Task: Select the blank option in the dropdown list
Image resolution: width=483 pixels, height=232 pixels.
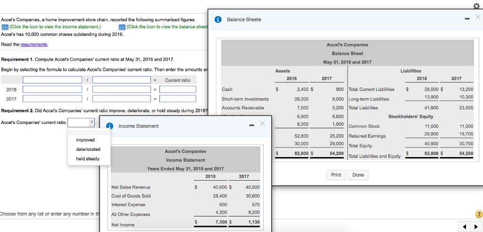Action: pos(89,132)
